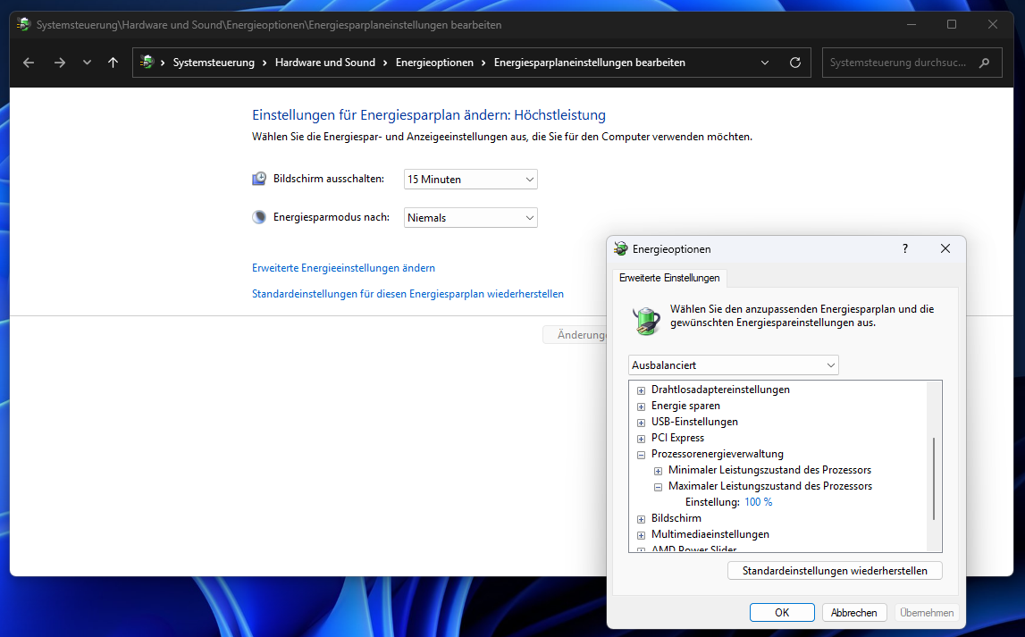Viewport: 1025px width, 637px height.
Task: Maximize the Control Panel window
Action: [952, 24]
